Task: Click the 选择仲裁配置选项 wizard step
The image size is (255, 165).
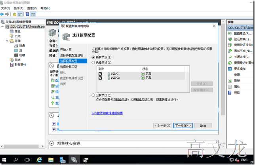Action: pos(72,55)
